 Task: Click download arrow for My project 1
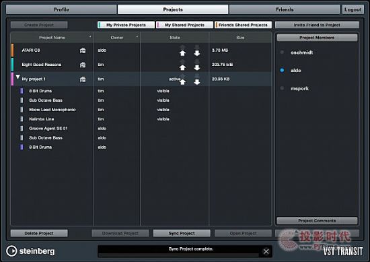point(197,82)
